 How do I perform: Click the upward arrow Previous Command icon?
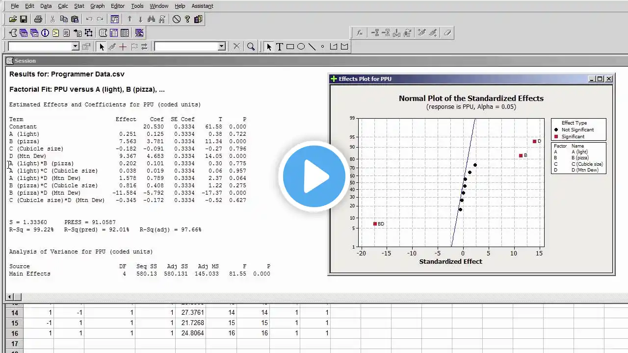point(130,19)
